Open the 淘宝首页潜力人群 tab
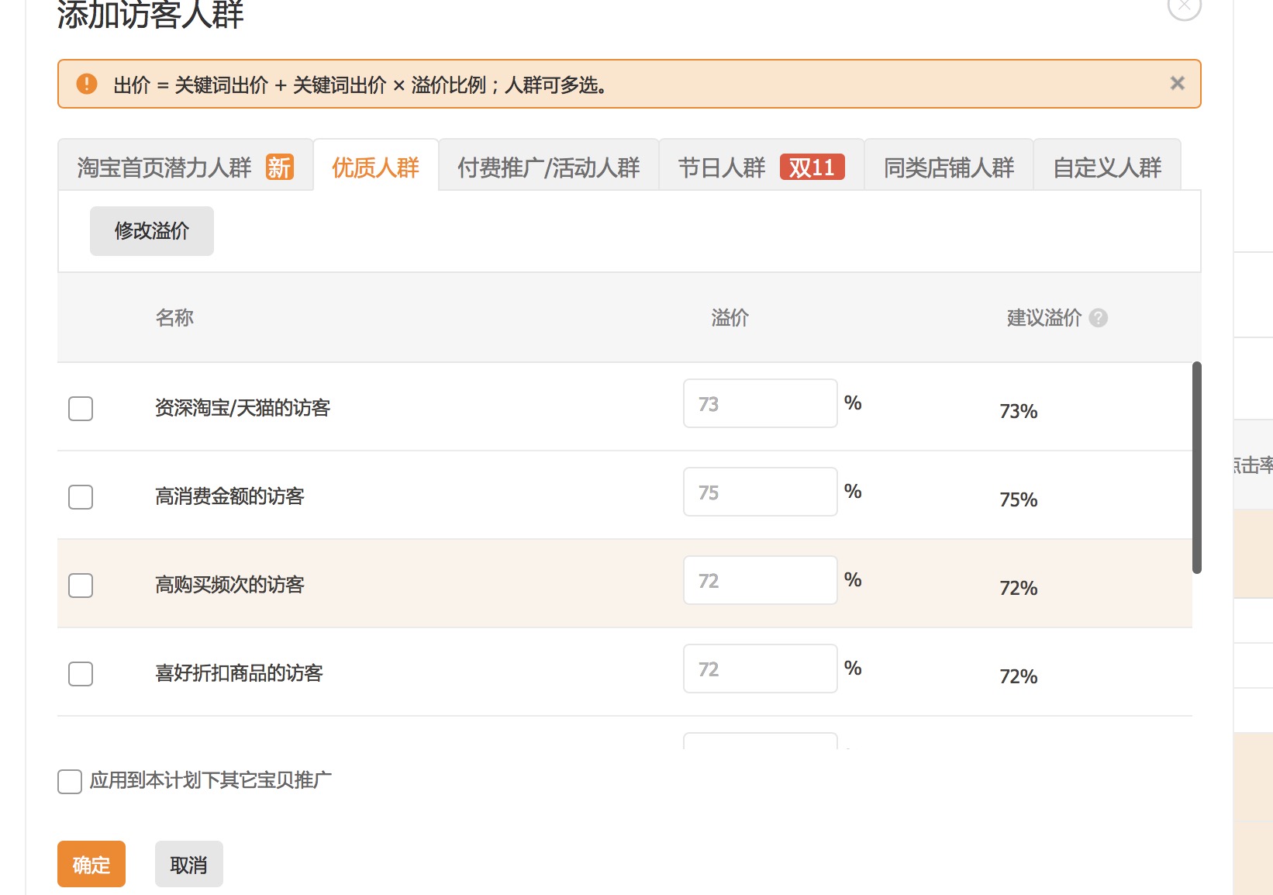The width and height of the screenshot is (1273, 895). tap(164, 167)
